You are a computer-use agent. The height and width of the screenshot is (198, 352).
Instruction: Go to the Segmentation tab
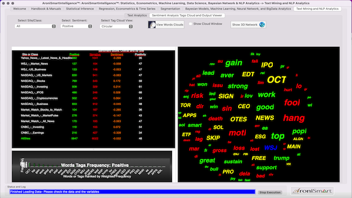(x=170, y=9)
